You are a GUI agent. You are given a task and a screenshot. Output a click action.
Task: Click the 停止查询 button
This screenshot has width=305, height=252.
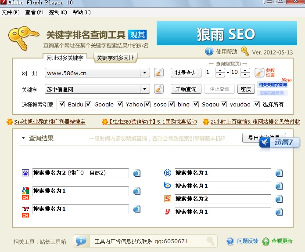[x=219, y=89]
